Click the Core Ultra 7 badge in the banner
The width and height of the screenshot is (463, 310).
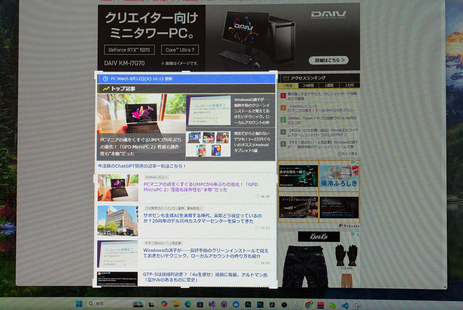coord(180,50)
